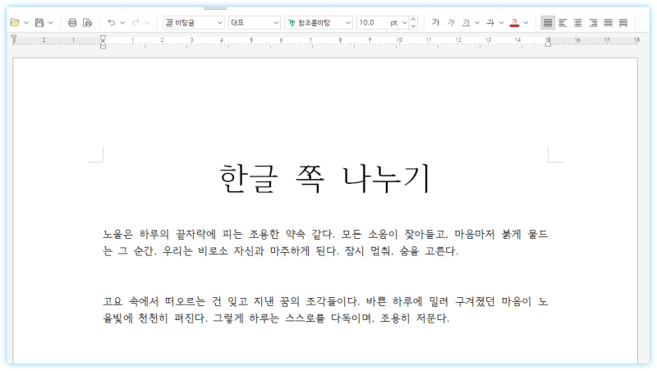Increase font size with the up stepper
This screenshot has height=371, width=657.
point(413,19)
